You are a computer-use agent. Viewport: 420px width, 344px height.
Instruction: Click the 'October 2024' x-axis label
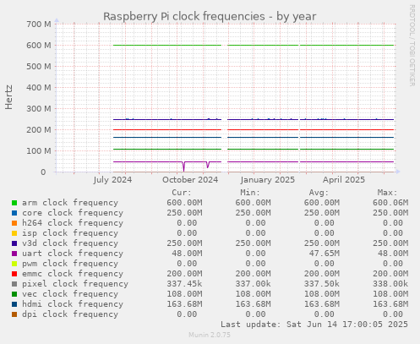[190, 180]
